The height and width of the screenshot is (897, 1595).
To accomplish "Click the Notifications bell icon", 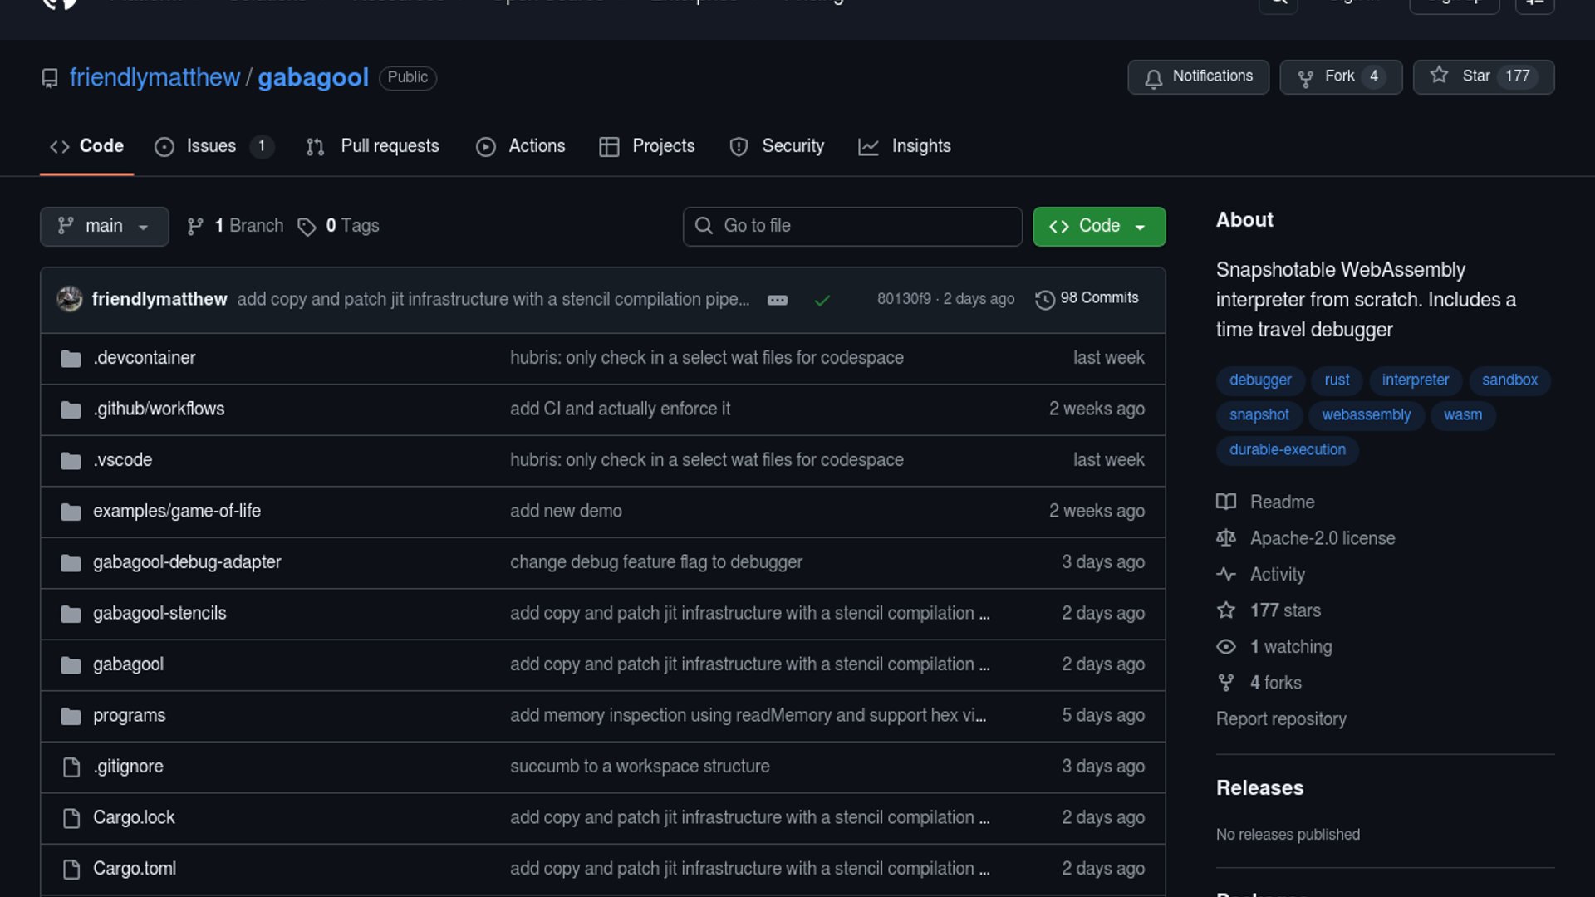I will coord(1153,77).
